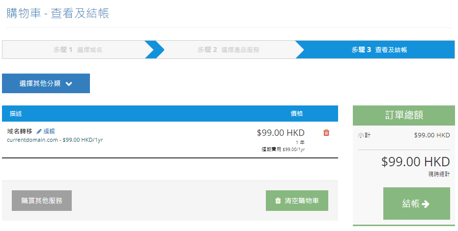This screenshot has width=458, height=231.
Task: Click the 購買其他服務 button
Action: point(42,201)
